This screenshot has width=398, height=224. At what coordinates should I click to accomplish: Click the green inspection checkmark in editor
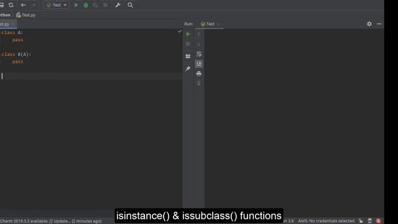180,31
